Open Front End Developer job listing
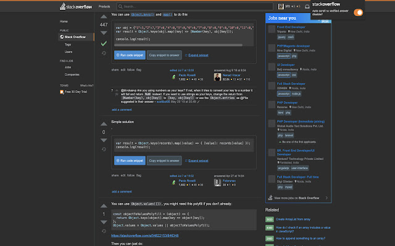This screenshot has height=246, width=395. pos(291,27)
